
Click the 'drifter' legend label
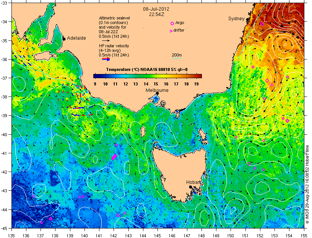[179, 30]
